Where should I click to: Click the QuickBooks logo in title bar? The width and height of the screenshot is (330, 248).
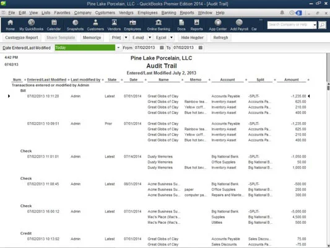3,3
